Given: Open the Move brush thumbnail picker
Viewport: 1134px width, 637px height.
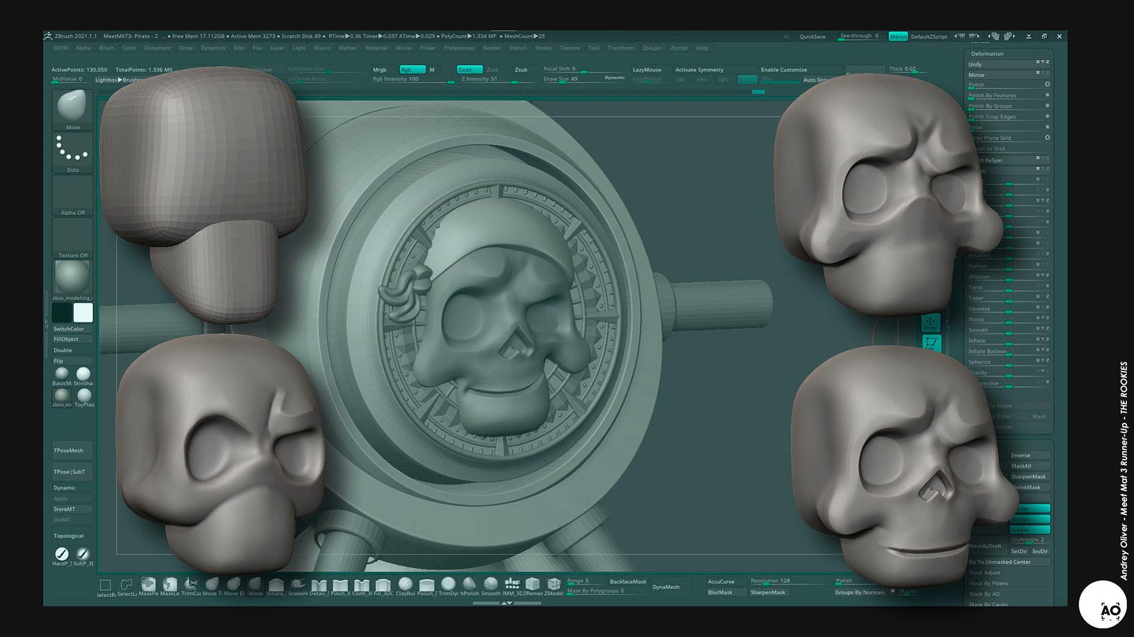Looking at the screenshot, I should [73, 110].
